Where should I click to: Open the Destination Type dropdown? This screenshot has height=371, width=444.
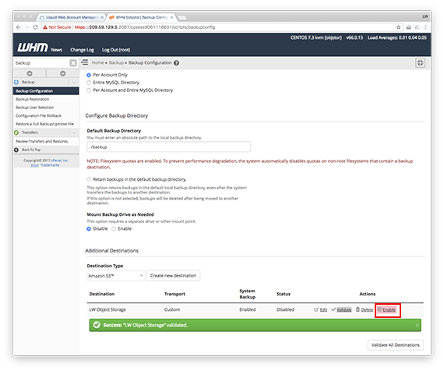coord(116,276)
